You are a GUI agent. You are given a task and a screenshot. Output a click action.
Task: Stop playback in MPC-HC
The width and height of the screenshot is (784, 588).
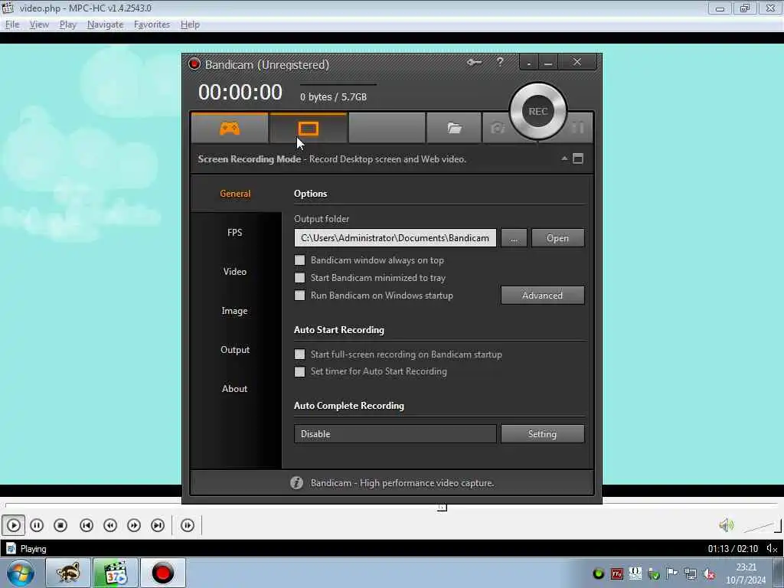click(60, 525)
